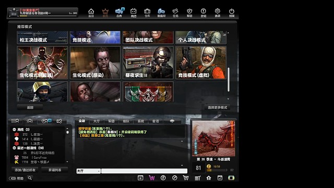Open the shopping cart icon
This screenshot has width=334, height=188.
pos(186,178)
